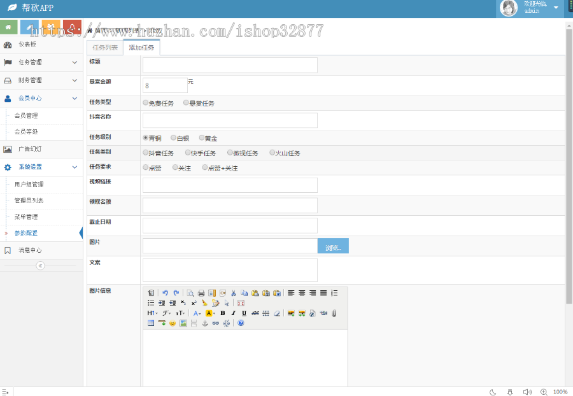Click the undo arrow in the editor toolbar
This screenshot has height=396, width=573.
pyautogui.click(x=166, y=293)
